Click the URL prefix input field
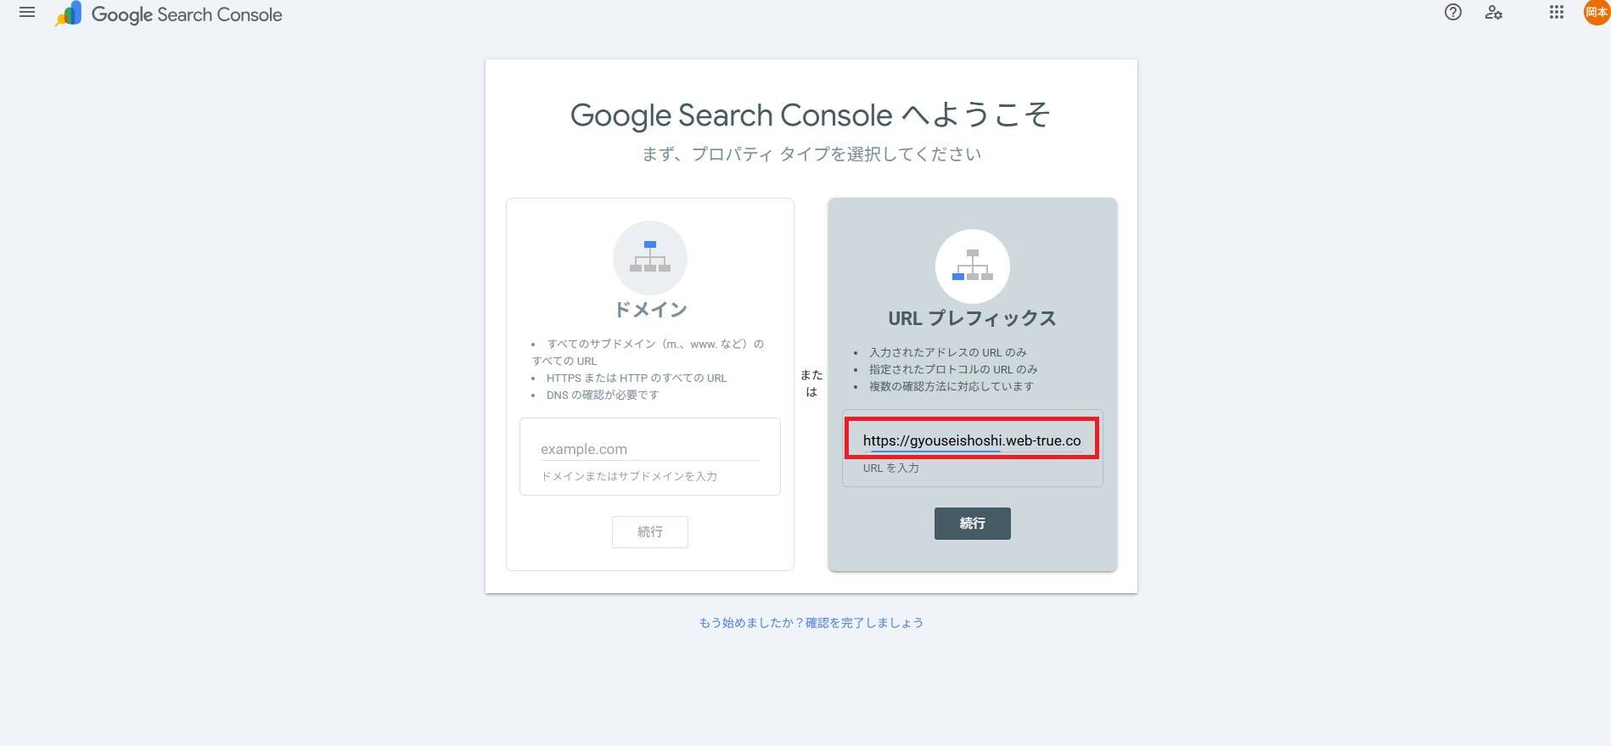Screen dimensions: 1611x746 point(972,440)
